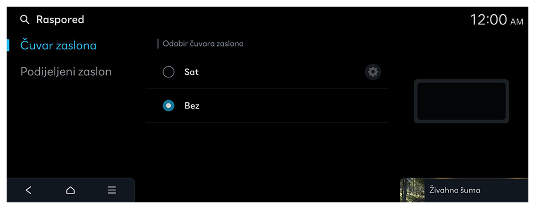Viewport: 535px width, 209px height.
Task: Click the blue marker beside Čuvar zaslona
Action: (x=8, y=45)
